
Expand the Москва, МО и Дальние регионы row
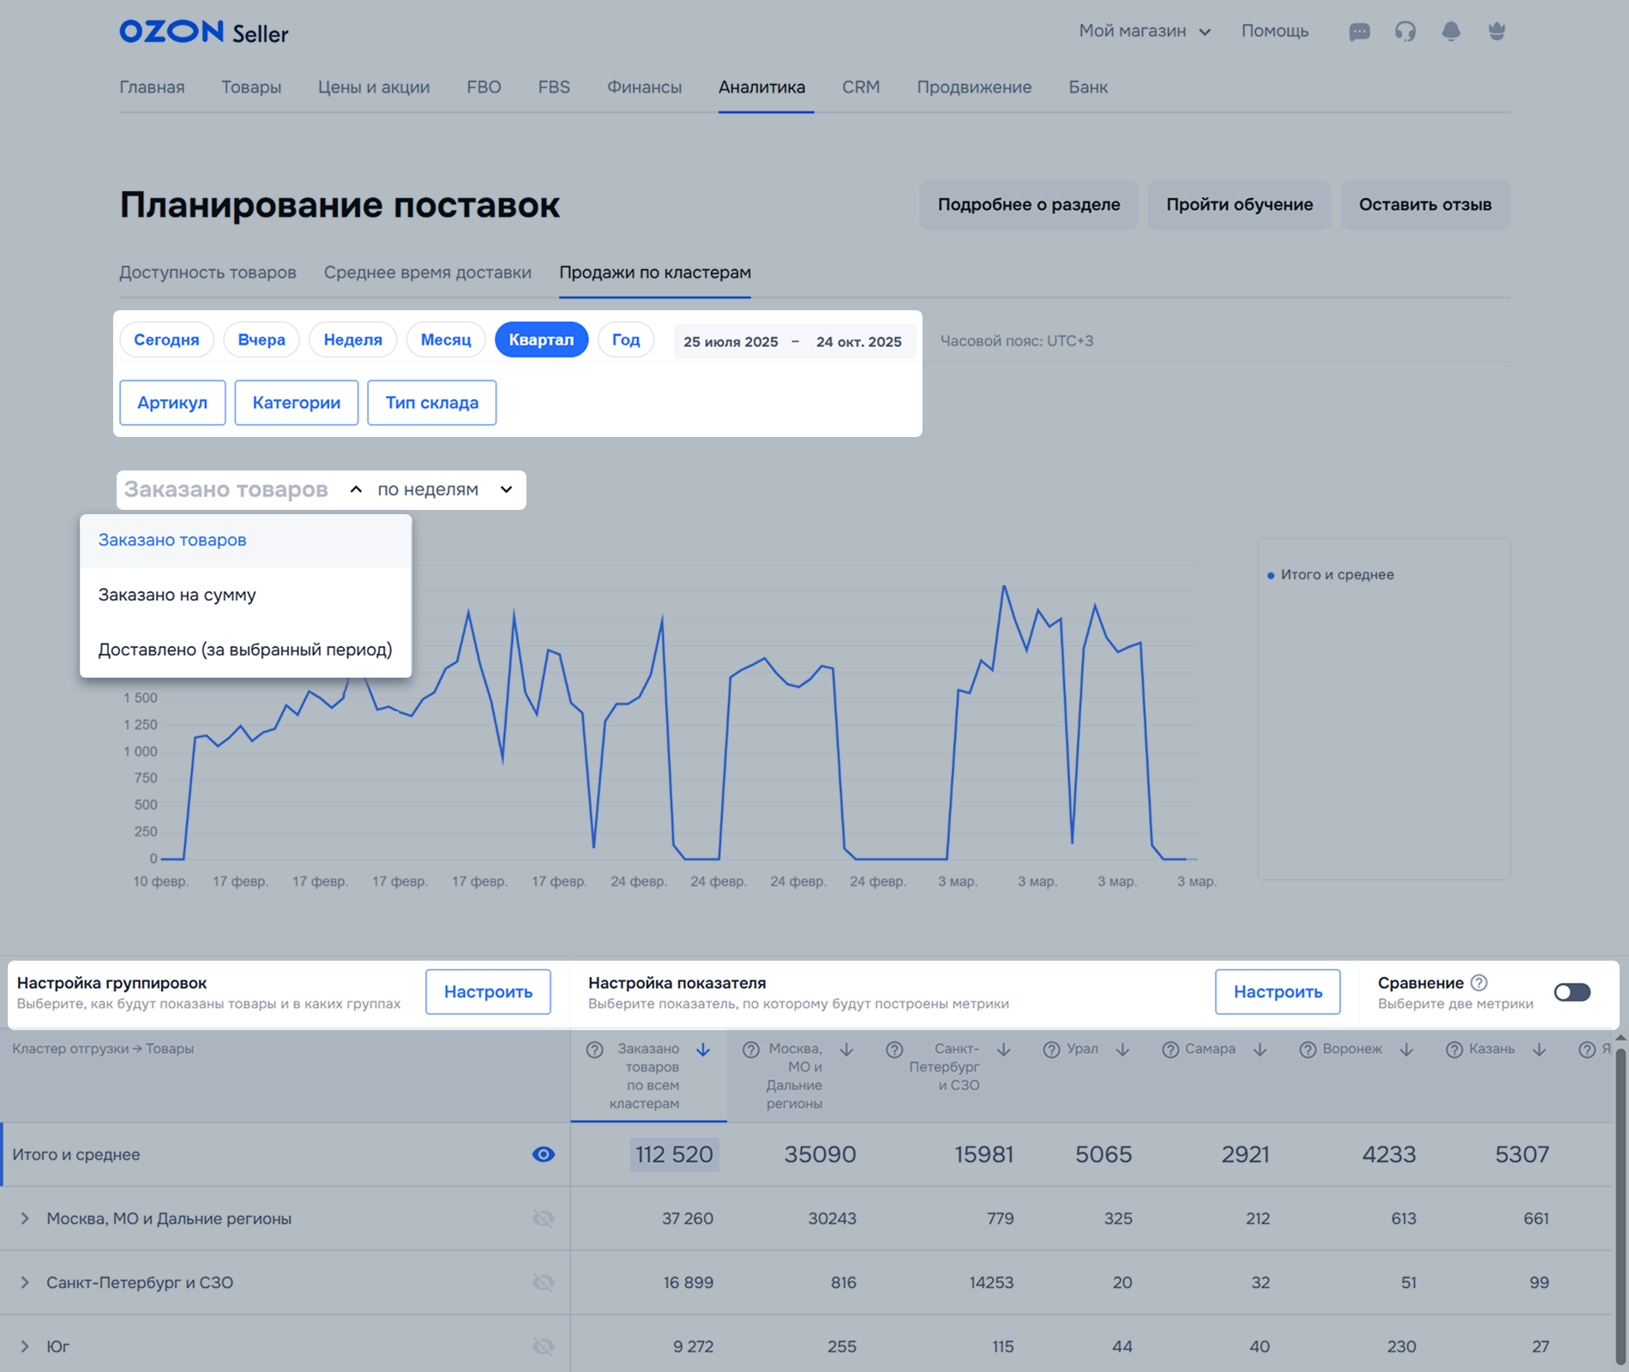(x=25, y=1219)
